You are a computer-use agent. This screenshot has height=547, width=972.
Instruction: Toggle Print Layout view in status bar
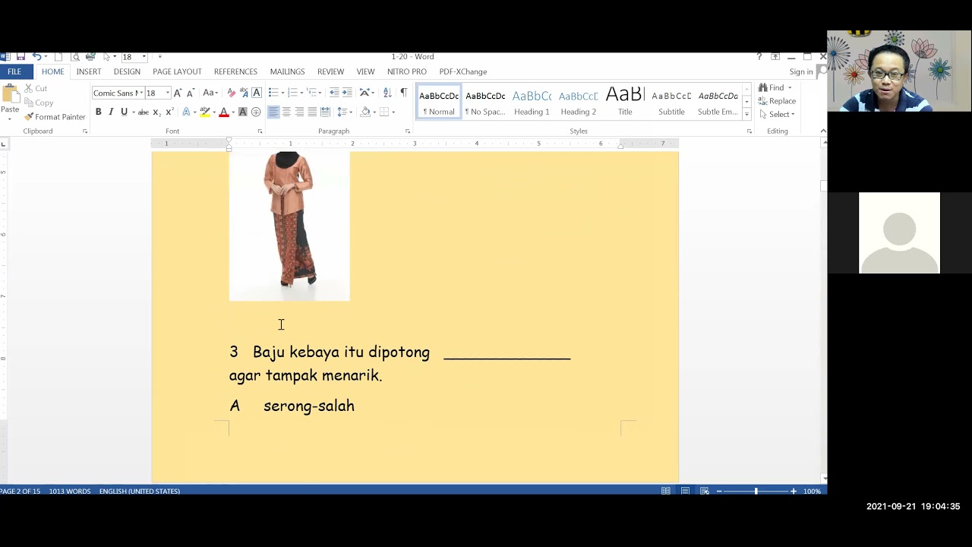(x=685, y=491)
